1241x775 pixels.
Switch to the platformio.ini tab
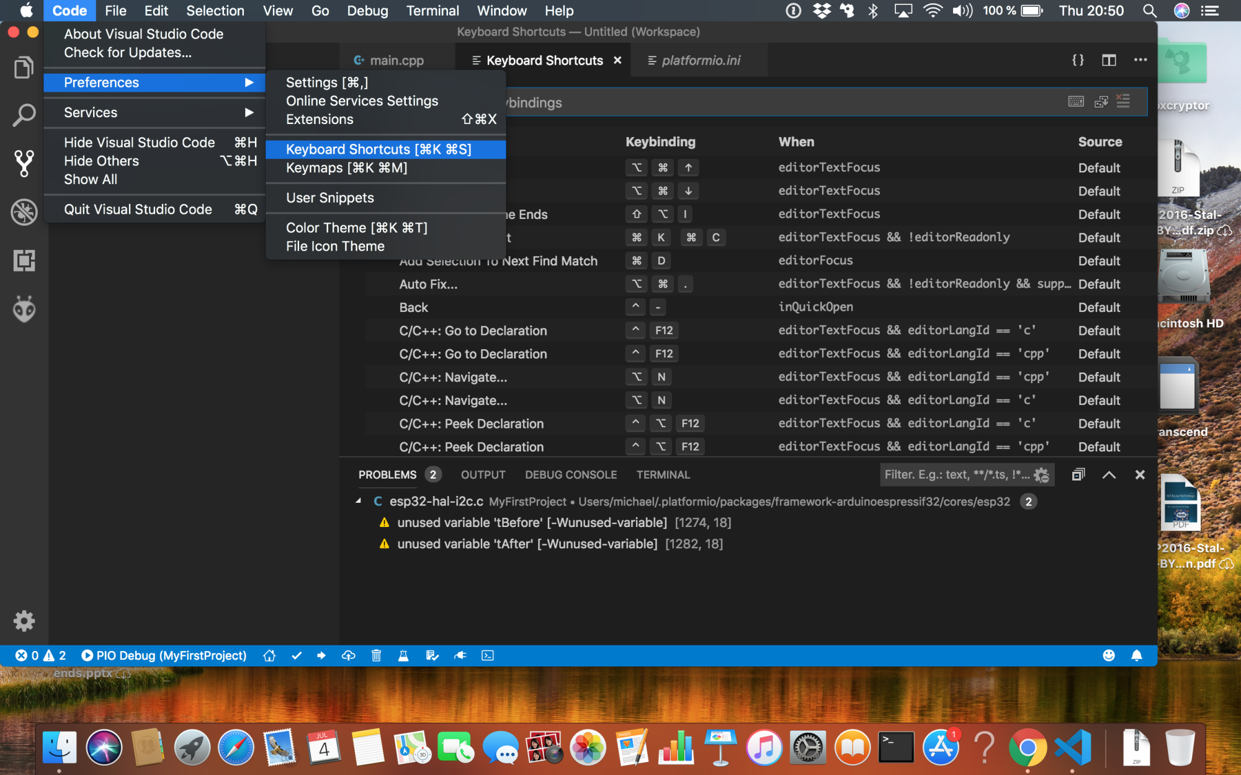(x=700, y=60)
